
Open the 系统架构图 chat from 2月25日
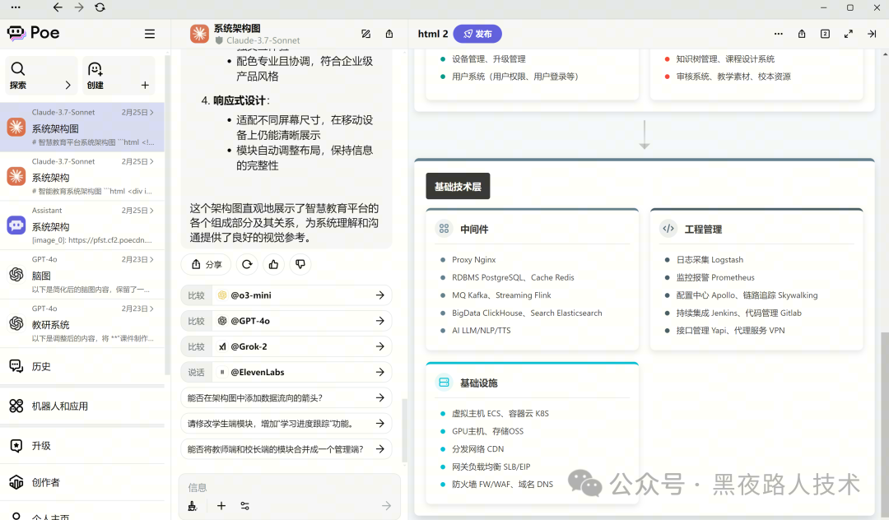click(x=82, y=127)
